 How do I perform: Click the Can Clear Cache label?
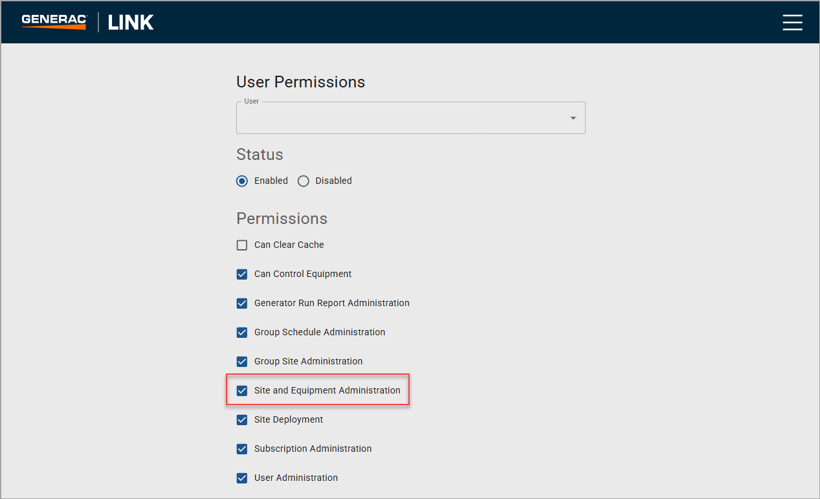[x=289, y=245]
